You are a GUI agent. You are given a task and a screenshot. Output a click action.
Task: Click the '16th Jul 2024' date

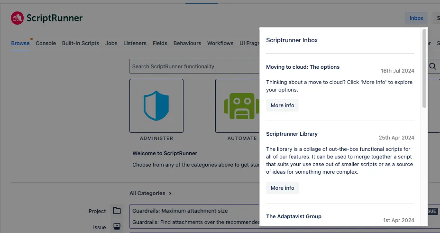(x=397, y=71)
